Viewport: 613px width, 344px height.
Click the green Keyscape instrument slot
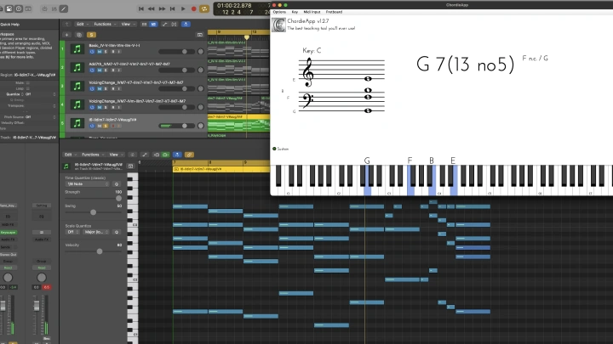(9, 233)
